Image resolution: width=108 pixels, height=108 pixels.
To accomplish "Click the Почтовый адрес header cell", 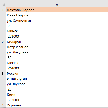I will point(57,10).
